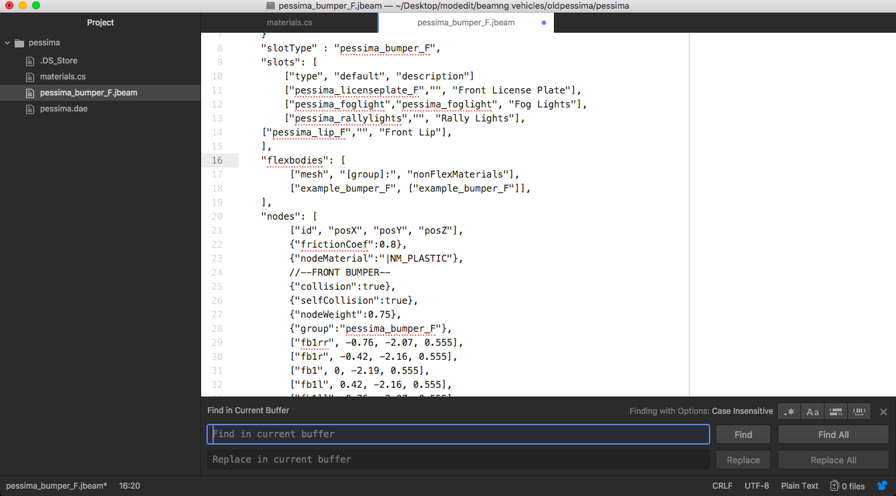Click line number 9 in the gutter

pyautogui.click(x=220, y=62)
